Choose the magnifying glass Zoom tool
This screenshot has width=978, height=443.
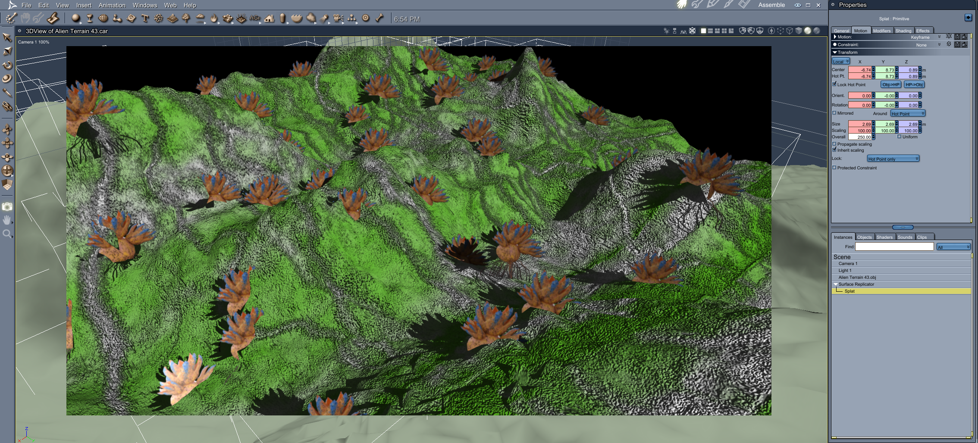[x=7, y=234]
